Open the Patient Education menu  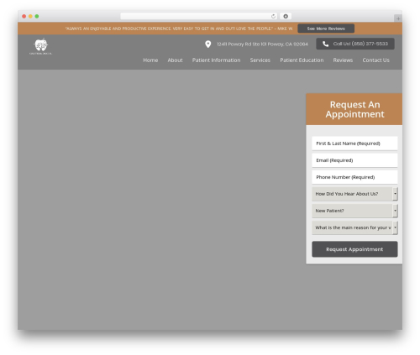pos(302,60)
